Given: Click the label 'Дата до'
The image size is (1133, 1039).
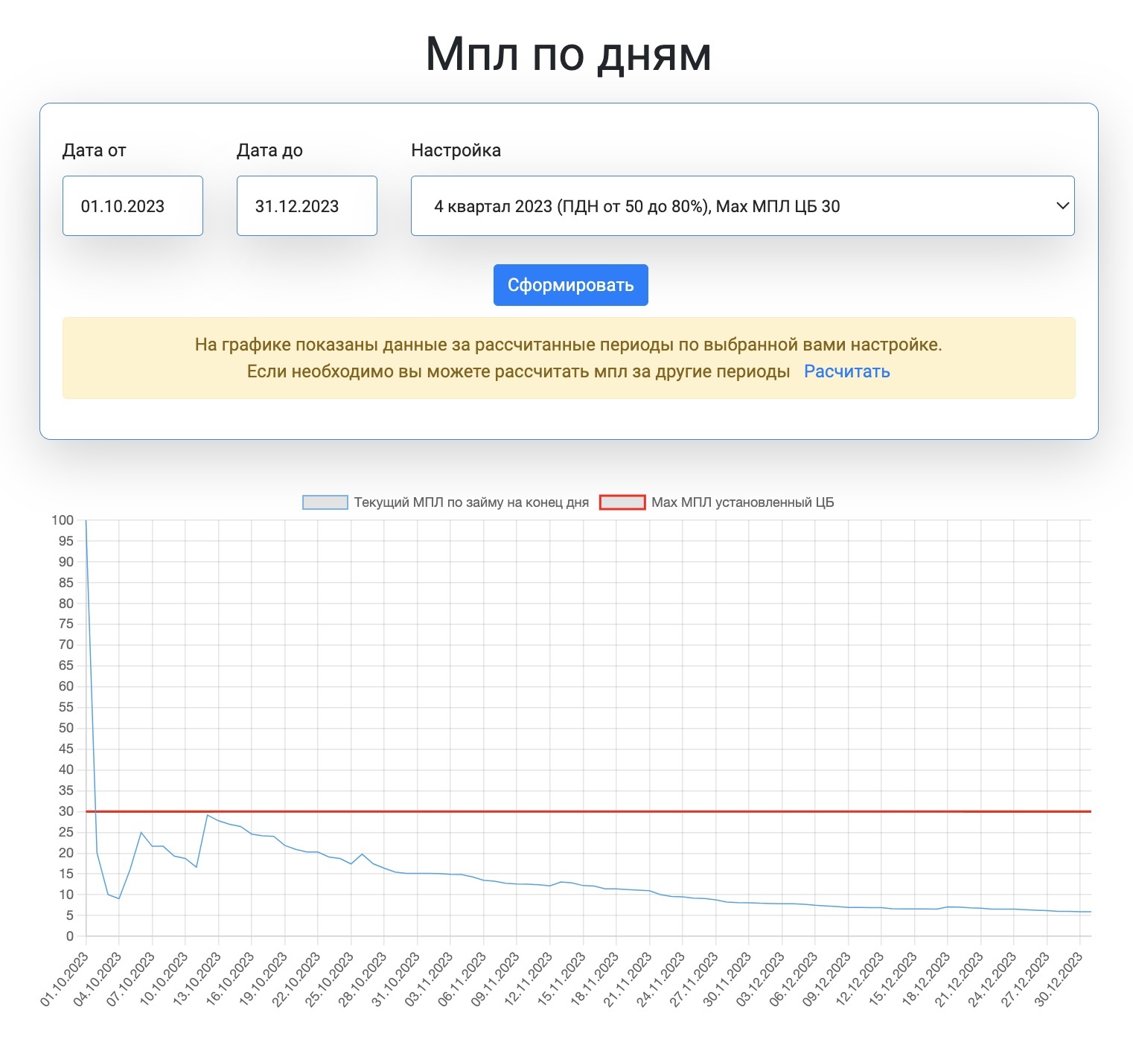Looking at the screenshot, I should click(269, 150).
